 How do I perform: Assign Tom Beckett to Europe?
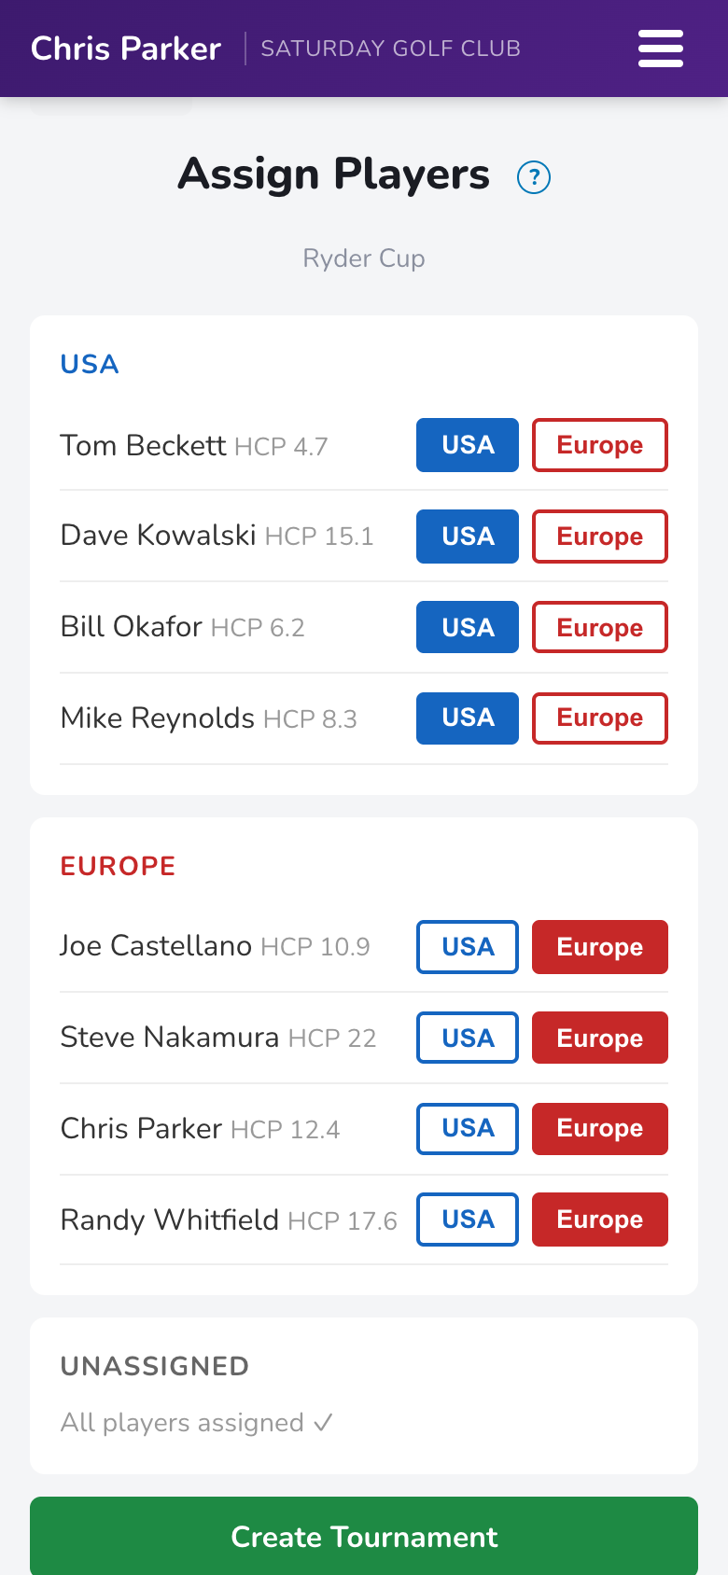[600, 445]
